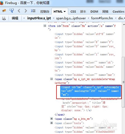Expand the span class="bg s_btn_wr" node

tap(51, 119)
